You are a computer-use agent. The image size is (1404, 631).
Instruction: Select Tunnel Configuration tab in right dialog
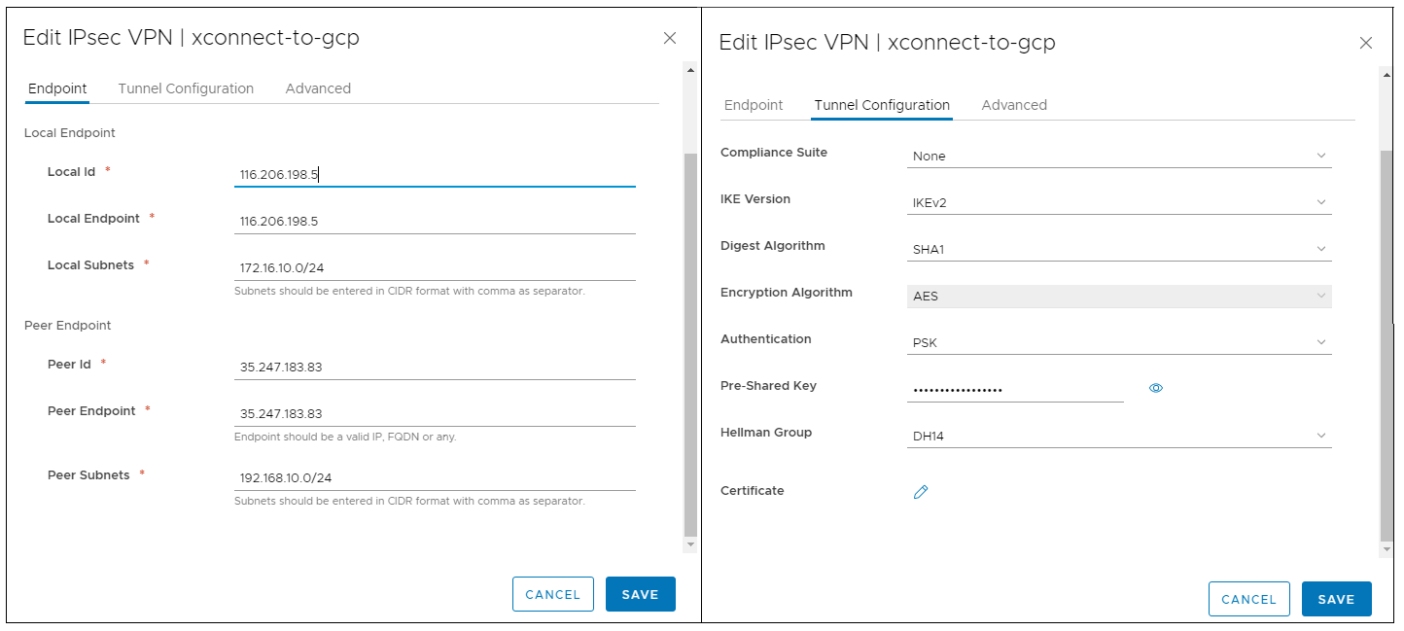tap(882, 105)
